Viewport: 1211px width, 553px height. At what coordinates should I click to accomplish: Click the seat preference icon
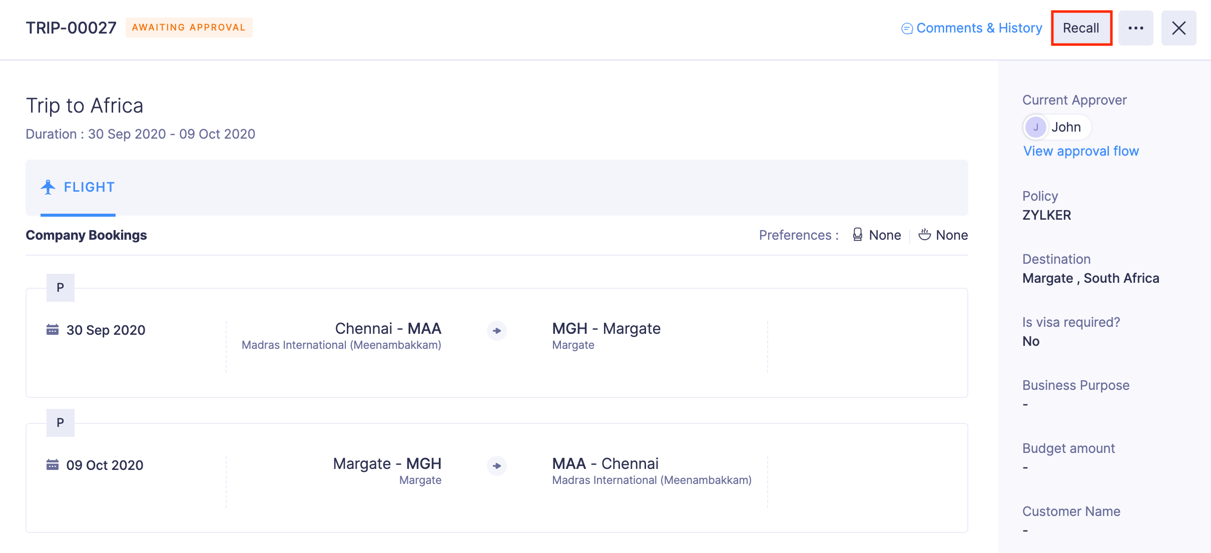tap(857, 235)
